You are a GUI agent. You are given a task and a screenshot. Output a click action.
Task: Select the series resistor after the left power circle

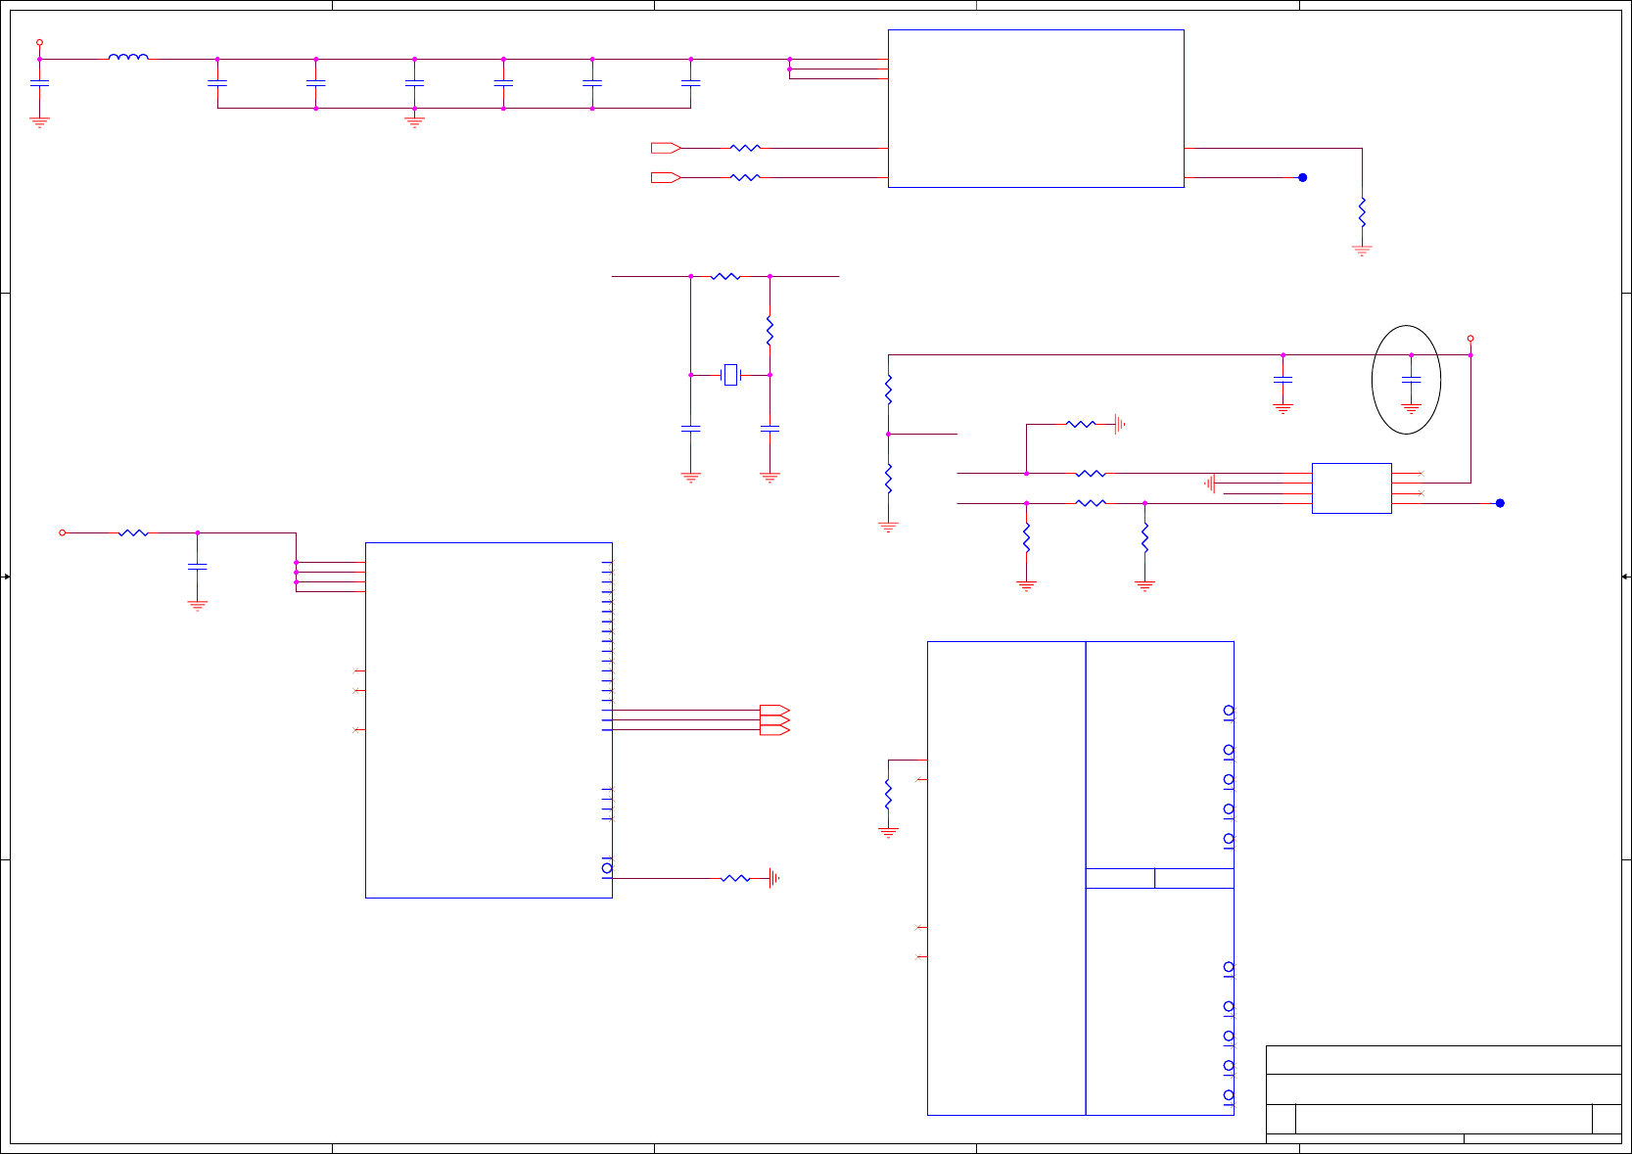pyautogui.click(x=133, y=532)
